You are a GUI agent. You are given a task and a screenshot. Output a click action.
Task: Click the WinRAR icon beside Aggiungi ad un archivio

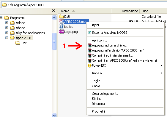tap(89, 45)
